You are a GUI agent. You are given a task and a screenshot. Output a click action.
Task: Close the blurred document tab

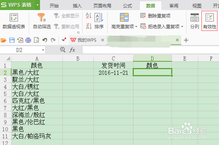coord(177,40)
